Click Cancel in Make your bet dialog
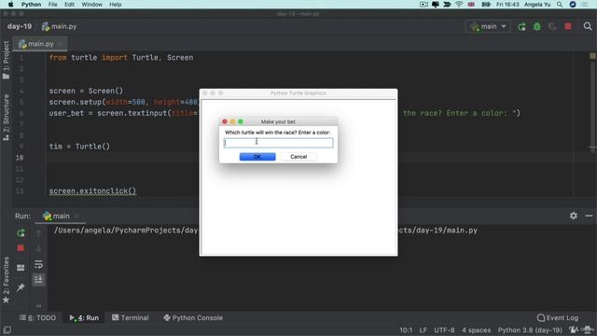Viewport: 597px width, 336px height. pos(298,157)
